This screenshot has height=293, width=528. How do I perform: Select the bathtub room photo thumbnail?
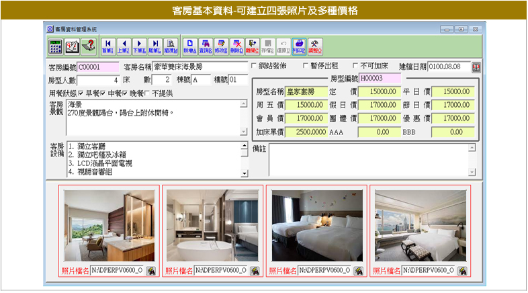click(212, 224)
